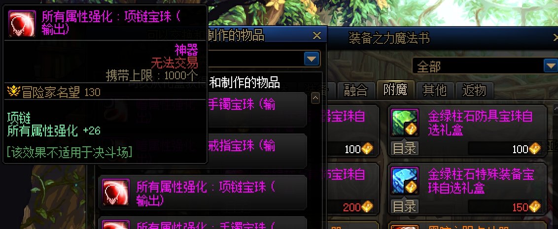Open the 返物 tab

click(x=474, y=90)
